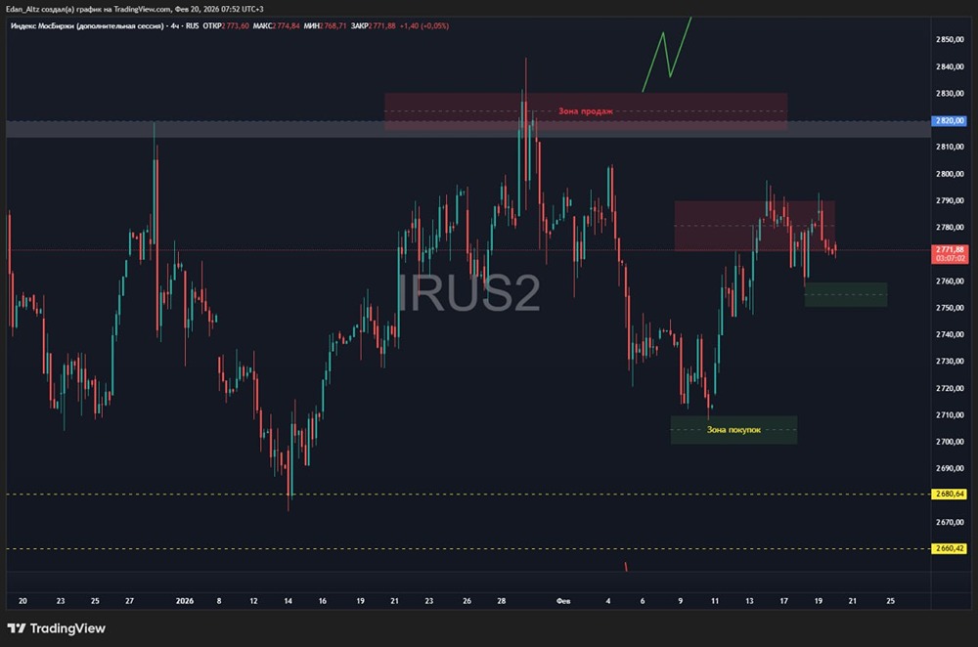Click the 2720,00 price axis tick
Screen dimensions: 978x647
coord(950,388)
